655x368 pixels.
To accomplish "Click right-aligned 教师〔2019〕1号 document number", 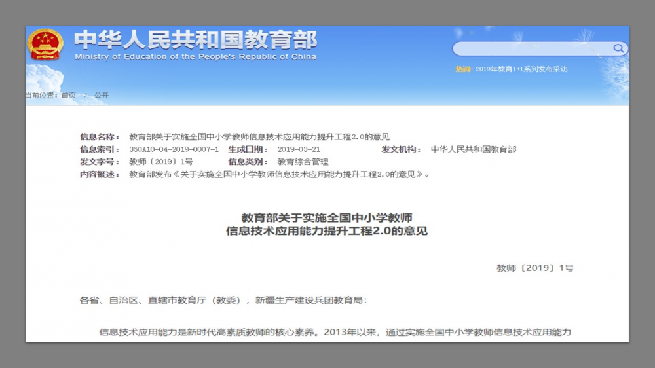I will (x=534, y=268).
